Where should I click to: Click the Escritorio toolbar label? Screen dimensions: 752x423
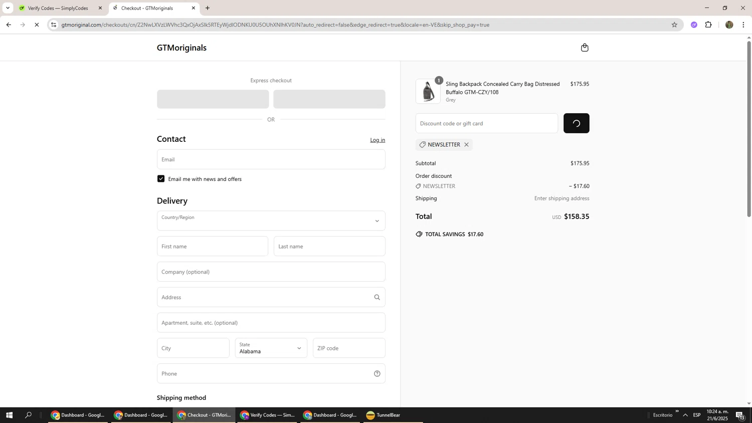pos(663,415)
